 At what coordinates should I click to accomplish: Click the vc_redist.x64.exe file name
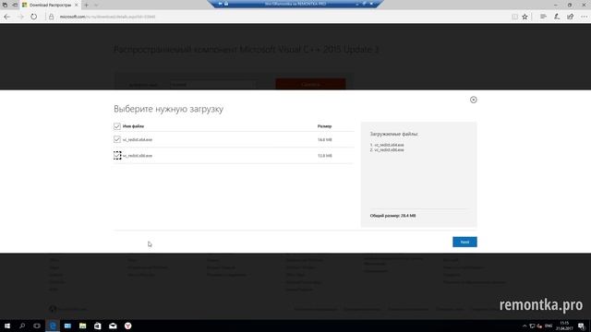coord(138,139)
